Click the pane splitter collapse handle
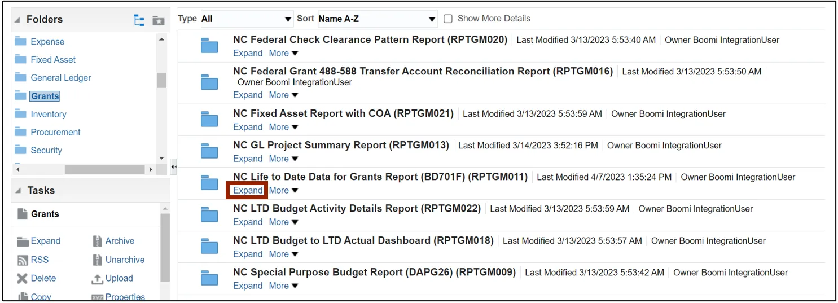The image size is (838, 303). tap(173, 167)
